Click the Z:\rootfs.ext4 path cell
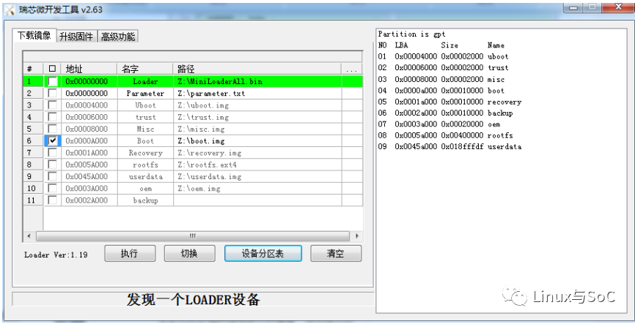This screenshot has width=635, height=324. 257,165
